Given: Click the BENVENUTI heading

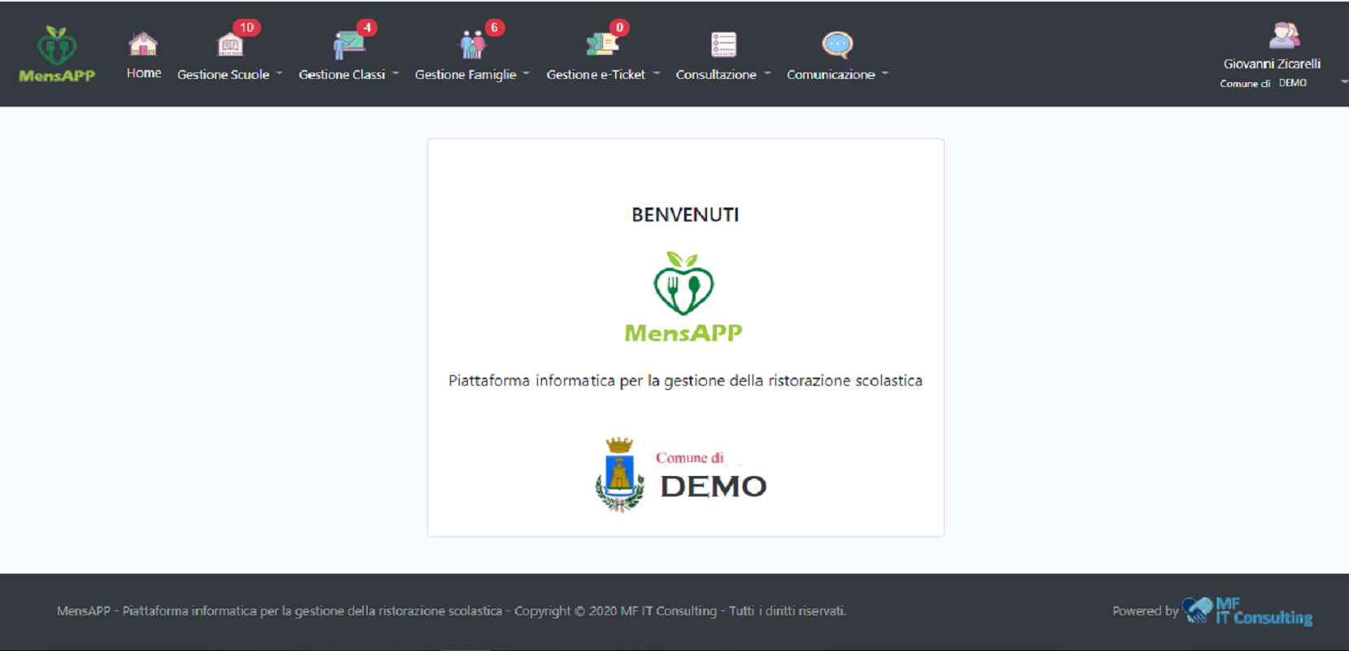Looking at the screenshot, I should [x=685, y=215].
